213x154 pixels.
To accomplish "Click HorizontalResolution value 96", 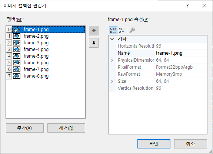I will (x=159, y=46).
